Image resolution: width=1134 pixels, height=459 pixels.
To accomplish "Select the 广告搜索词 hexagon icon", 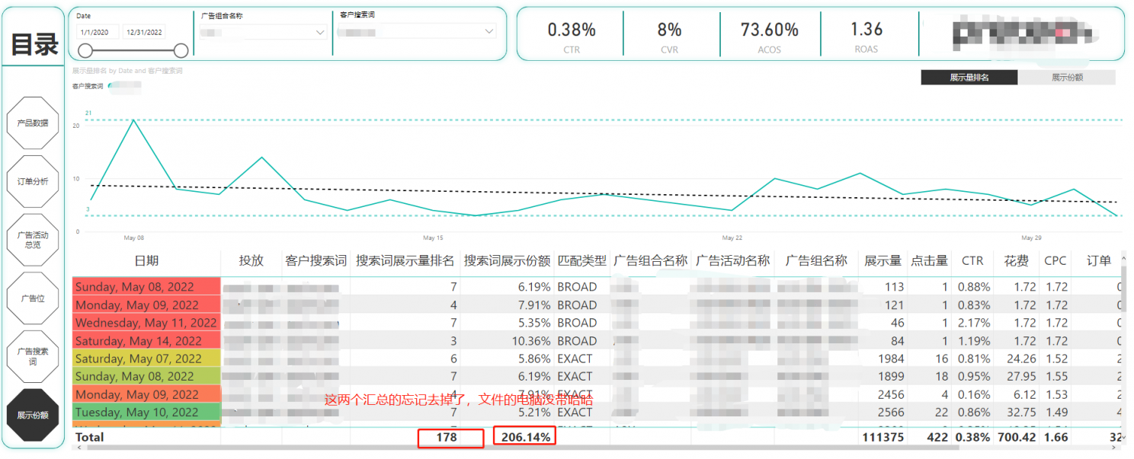I will (33, 356).
